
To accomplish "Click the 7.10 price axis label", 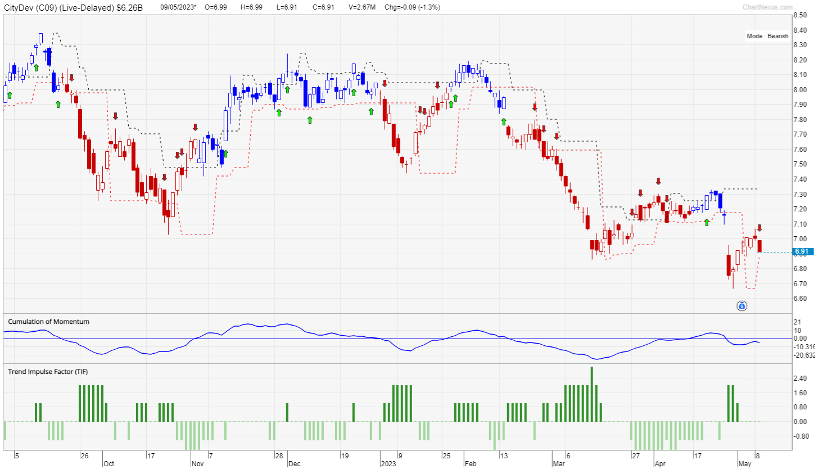I will point(801,224).
